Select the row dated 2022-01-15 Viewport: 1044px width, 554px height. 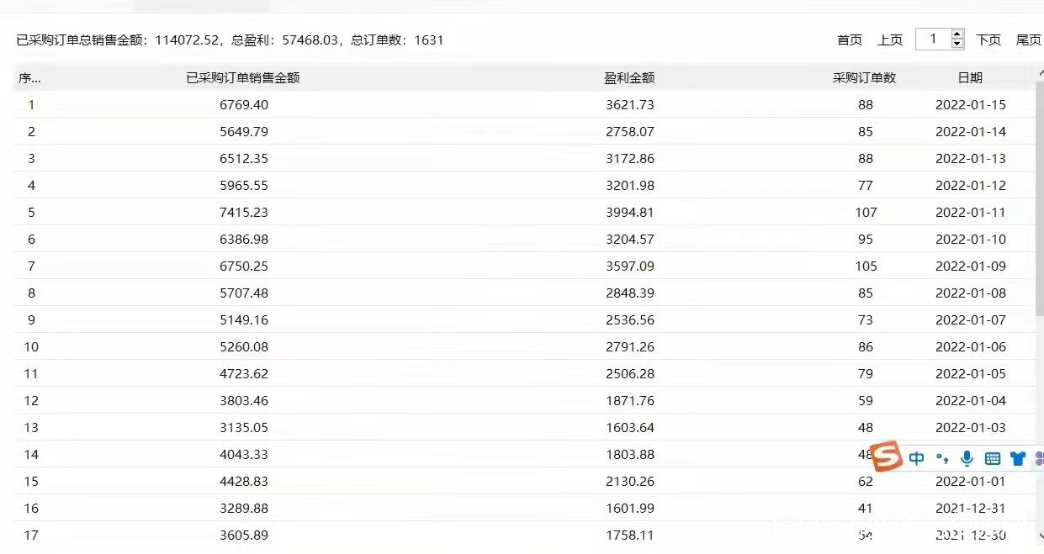click(x=505, y=104)
